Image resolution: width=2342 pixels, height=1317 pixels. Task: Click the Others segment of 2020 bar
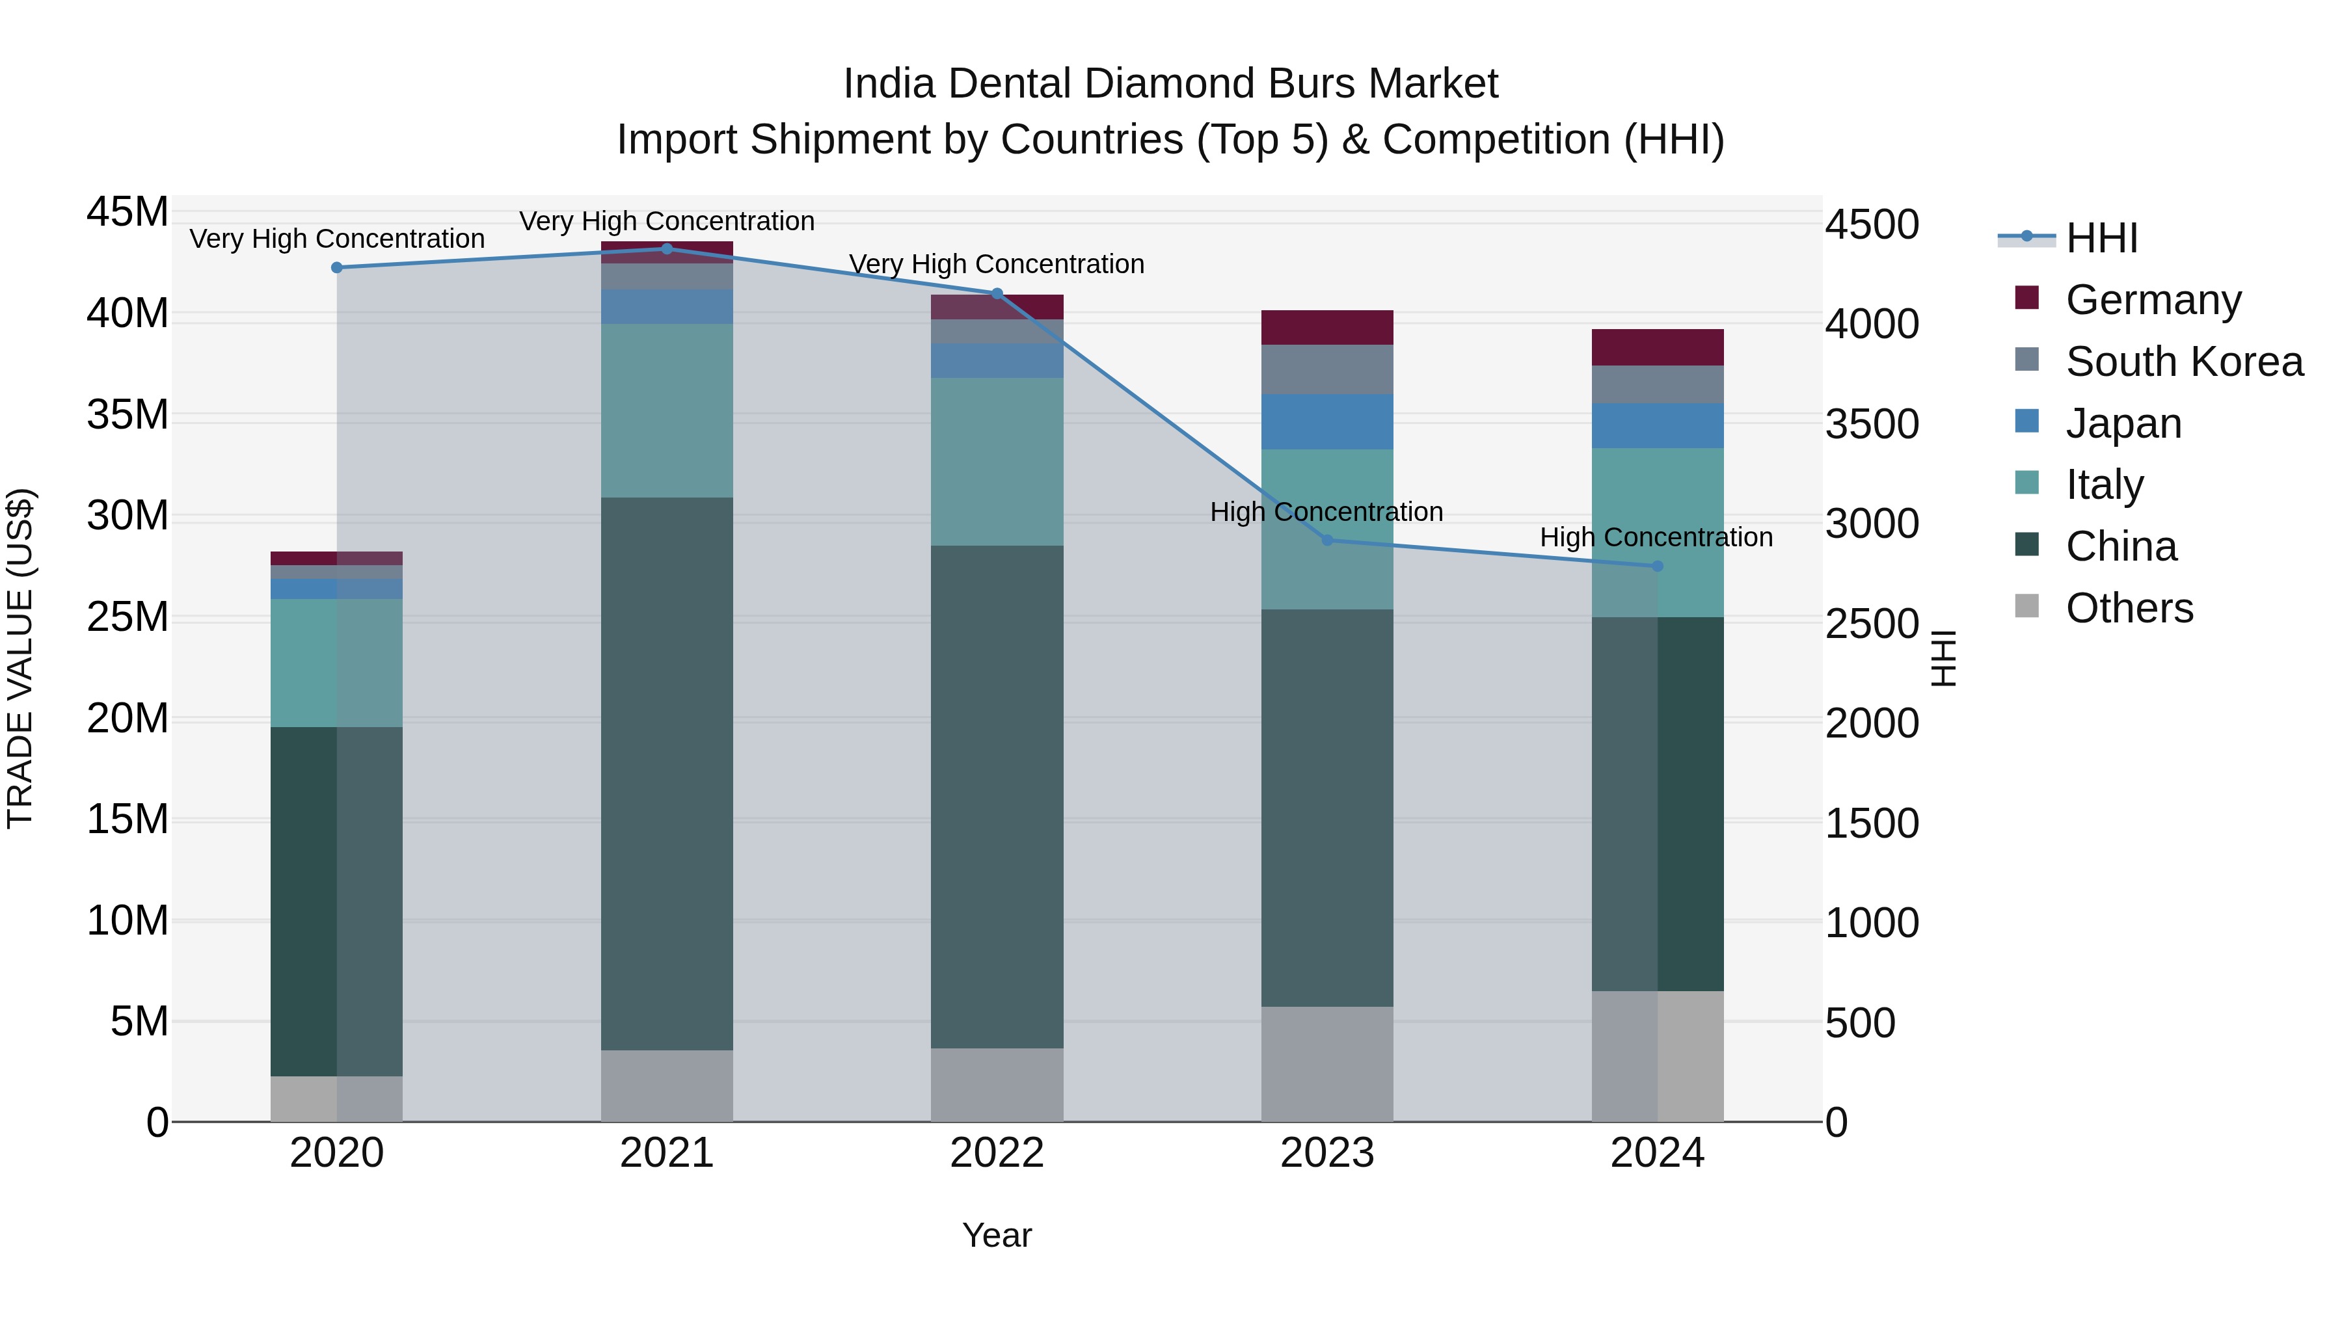pyautogui.click(x=337, y=1100)
